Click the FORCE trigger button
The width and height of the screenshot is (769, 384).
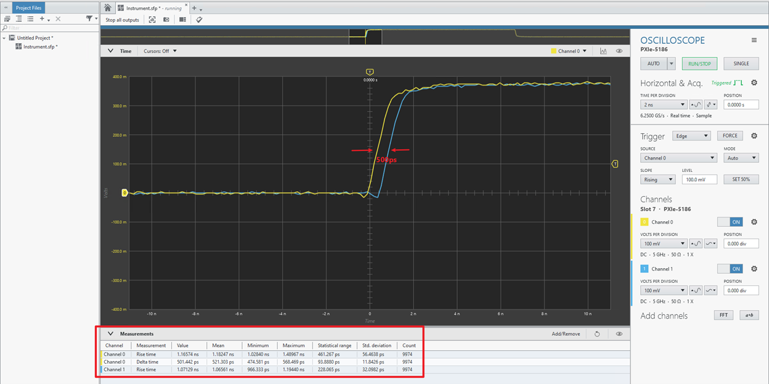[730, 136]
